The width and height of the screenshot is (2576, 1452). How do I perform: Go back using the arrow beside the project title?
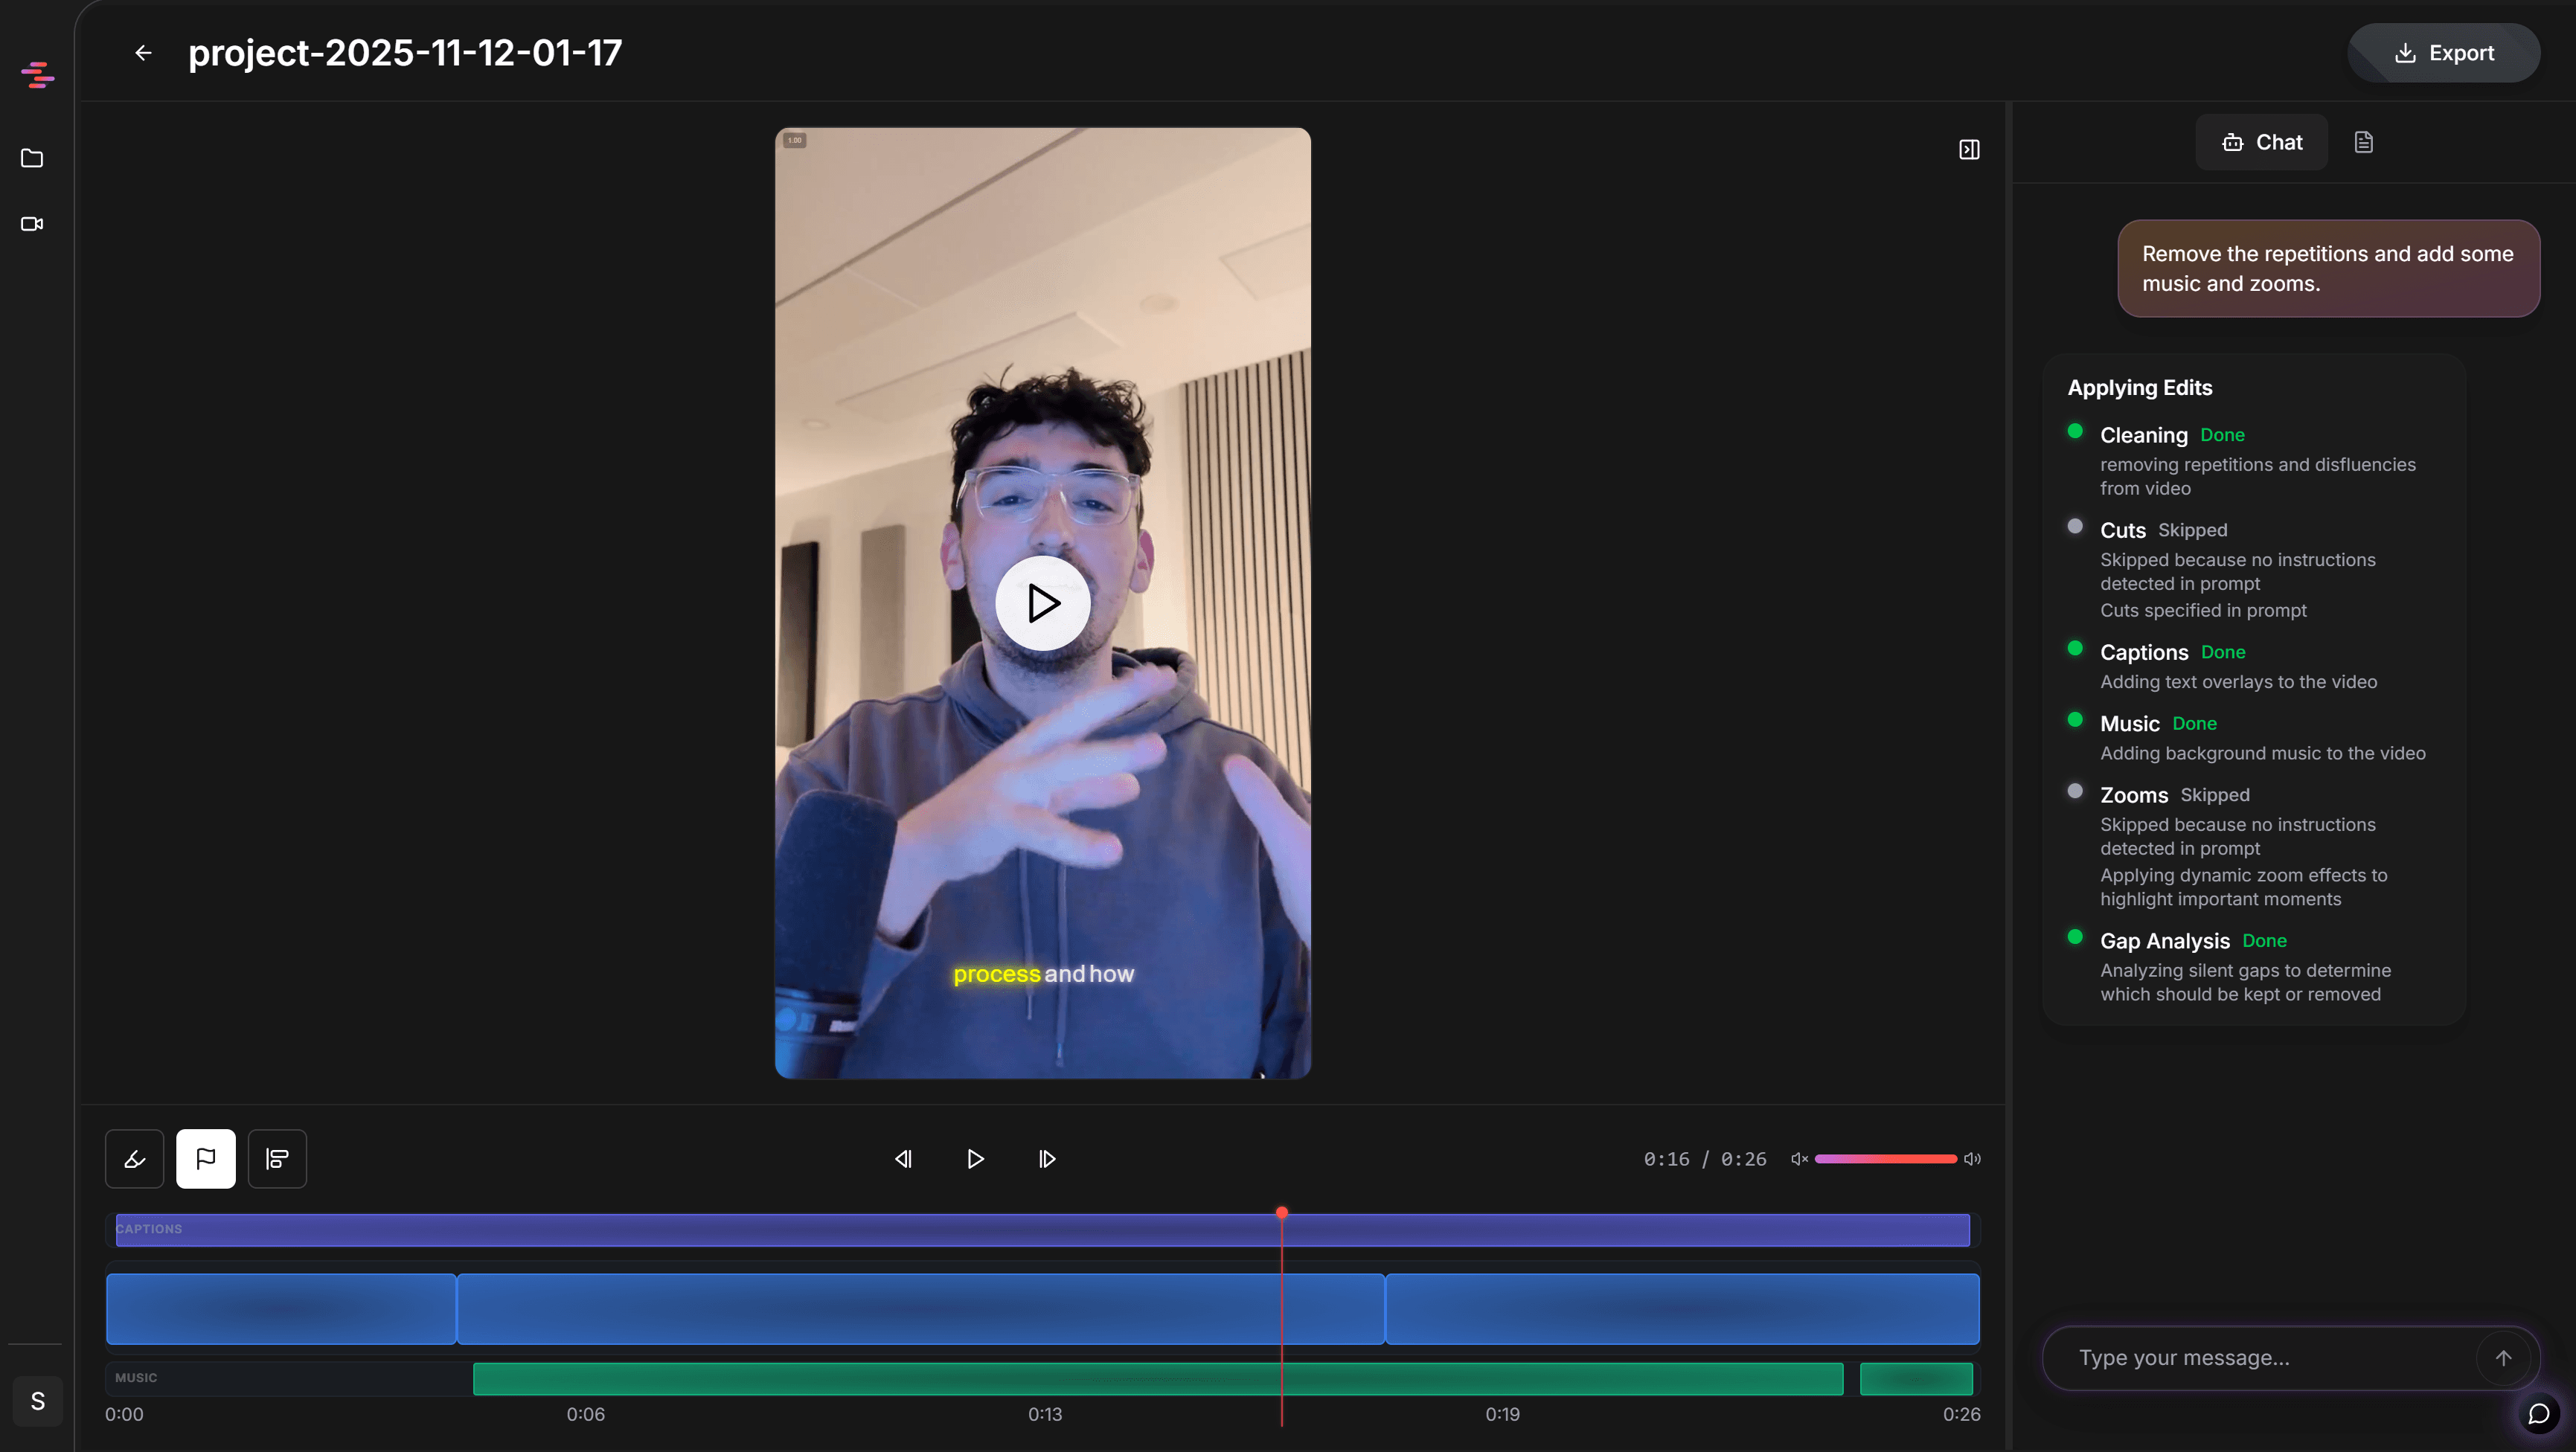click(x=143, y=52)
